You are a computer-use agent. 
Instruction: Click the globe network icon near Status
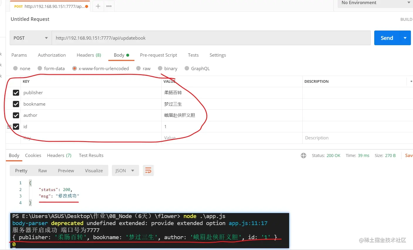coord(304,156)
